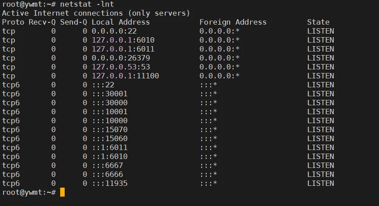Click the 127.0.0.1:11100 address entry
The image size is (379, 206).
point(125,76)
